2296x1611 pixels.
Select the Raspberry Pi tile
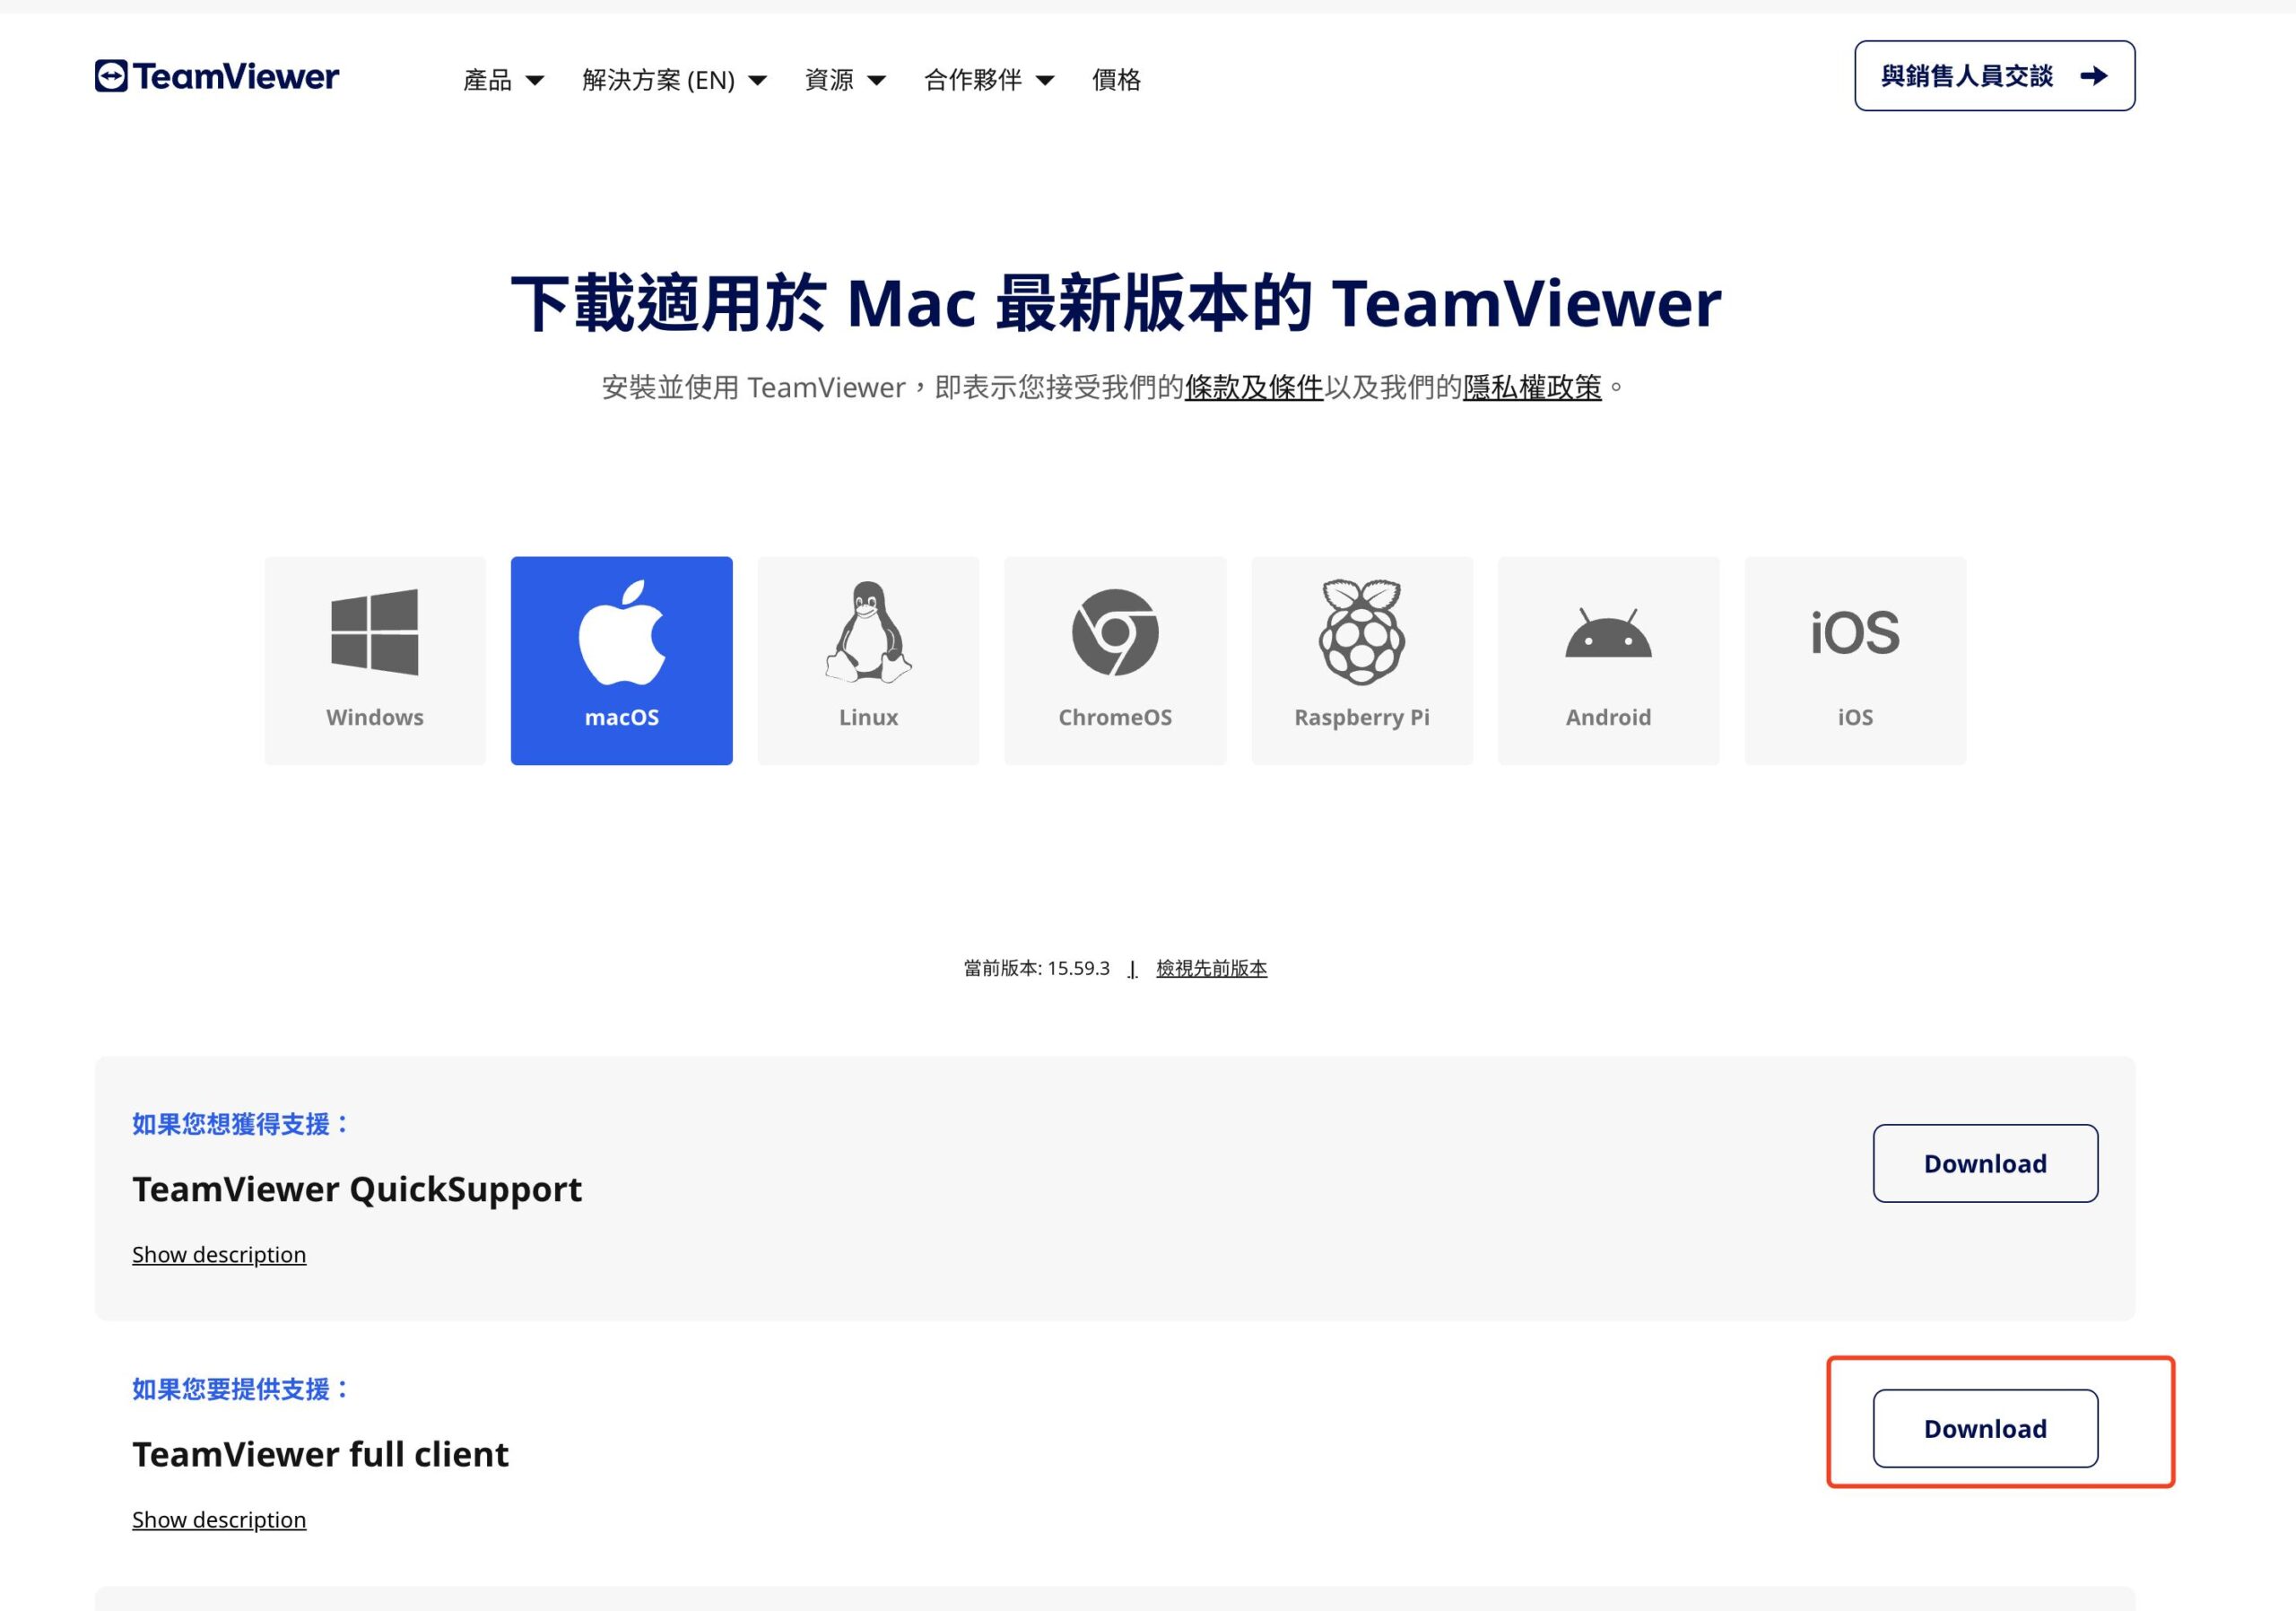pos(1362,661)
